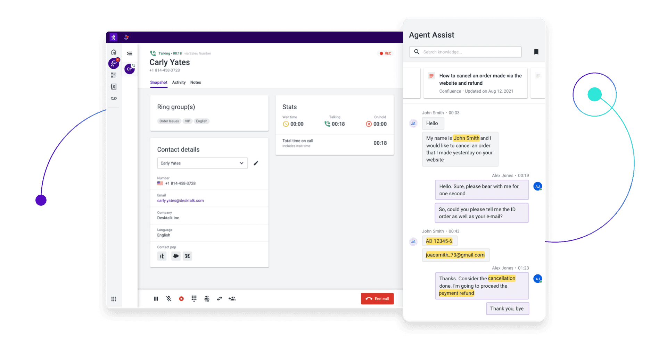Click the AJ avatar at 00:19 message

pyautogui.click(x=538, y=187)
